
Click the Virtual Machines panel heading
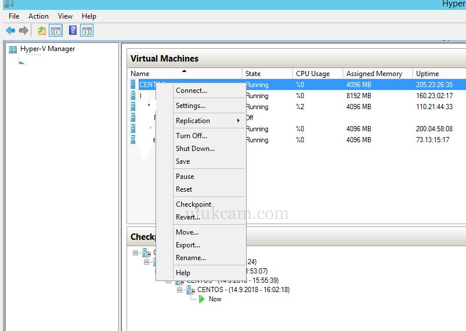(164, 58)
